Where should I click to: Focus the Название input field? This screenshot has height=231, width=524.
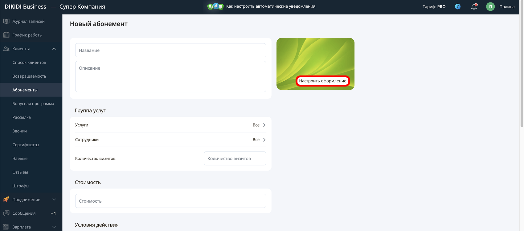[170, 50]
